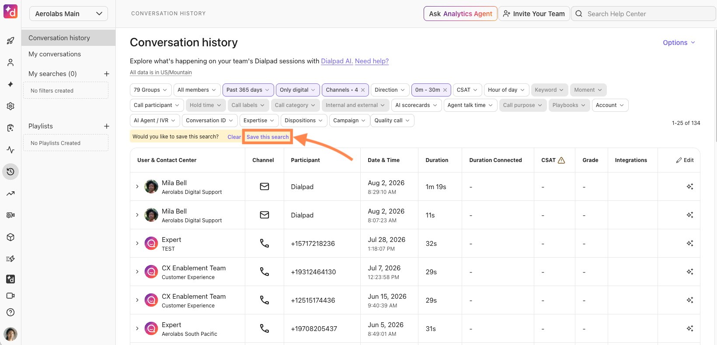Image resolution: width=717 pixels, height=345 pixels.
Task: Click the Date & Time column header
Action: click(x=383, y=160)
